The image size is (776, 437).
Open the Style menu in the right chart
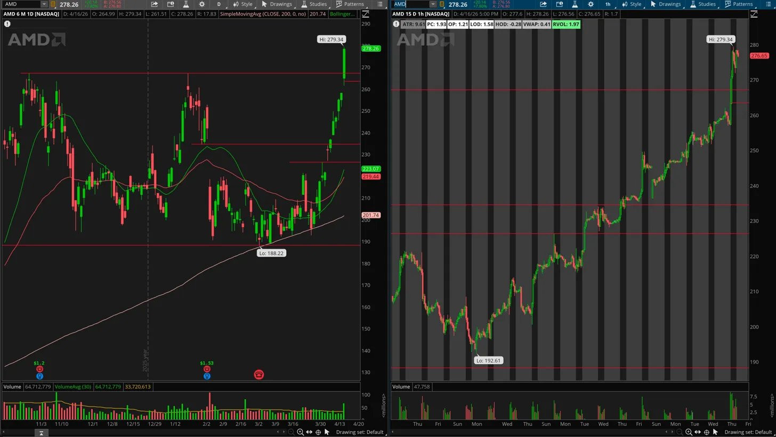pos(632,4)
